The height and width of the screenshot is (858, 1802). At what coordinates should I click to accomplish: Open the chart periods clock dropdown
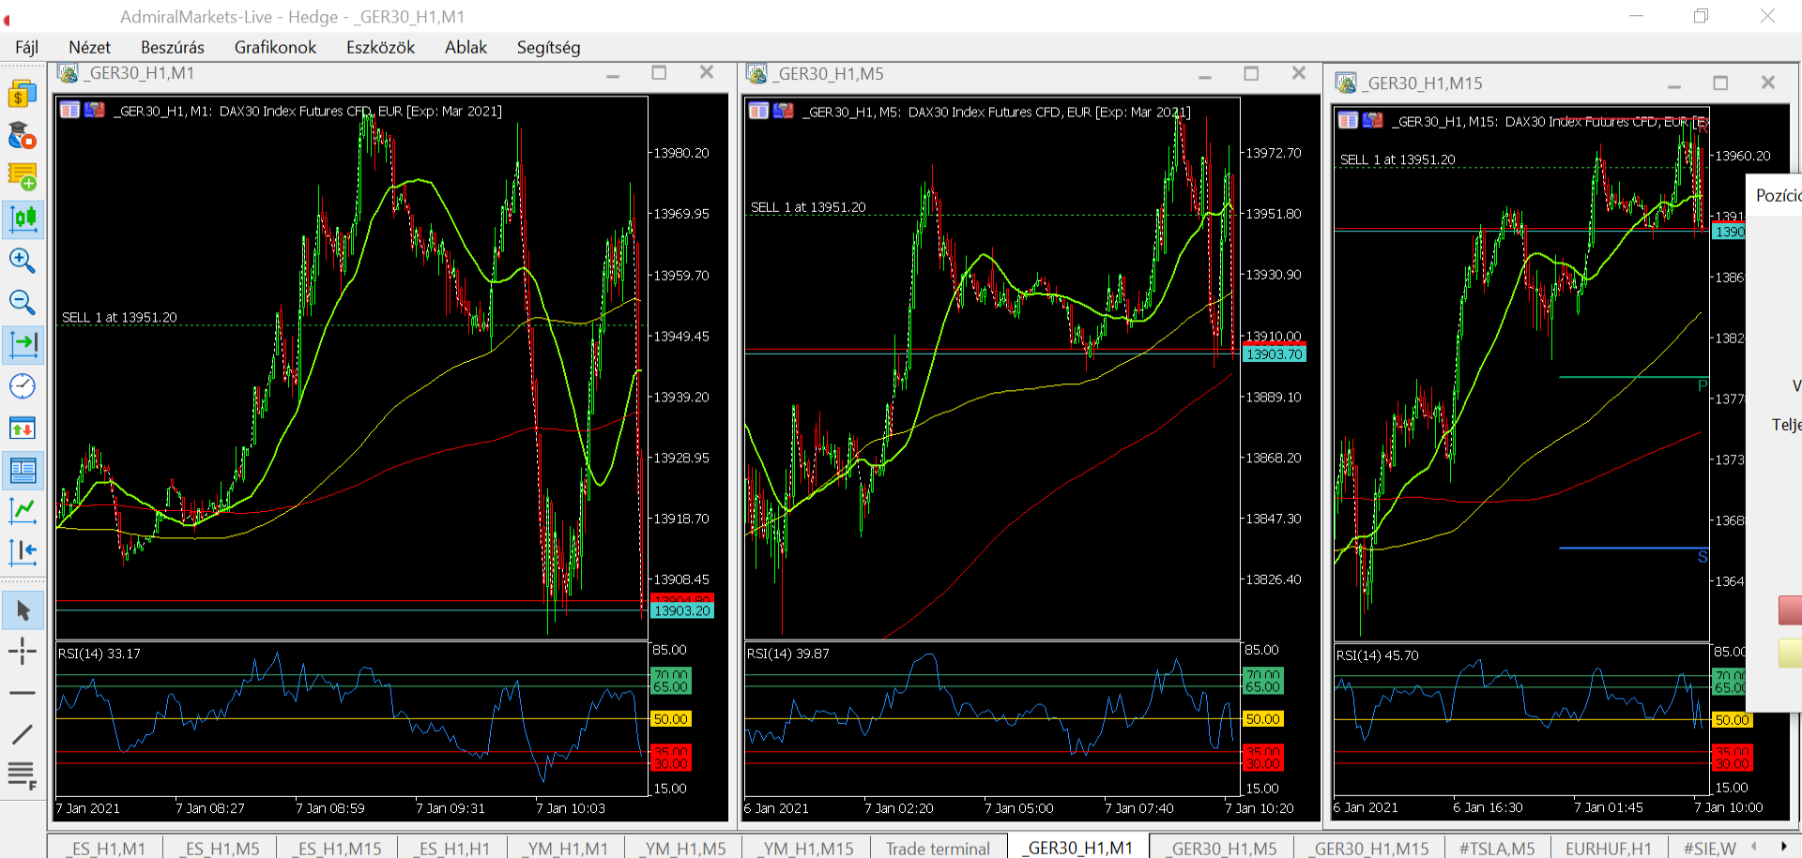(x=23, y=386)
